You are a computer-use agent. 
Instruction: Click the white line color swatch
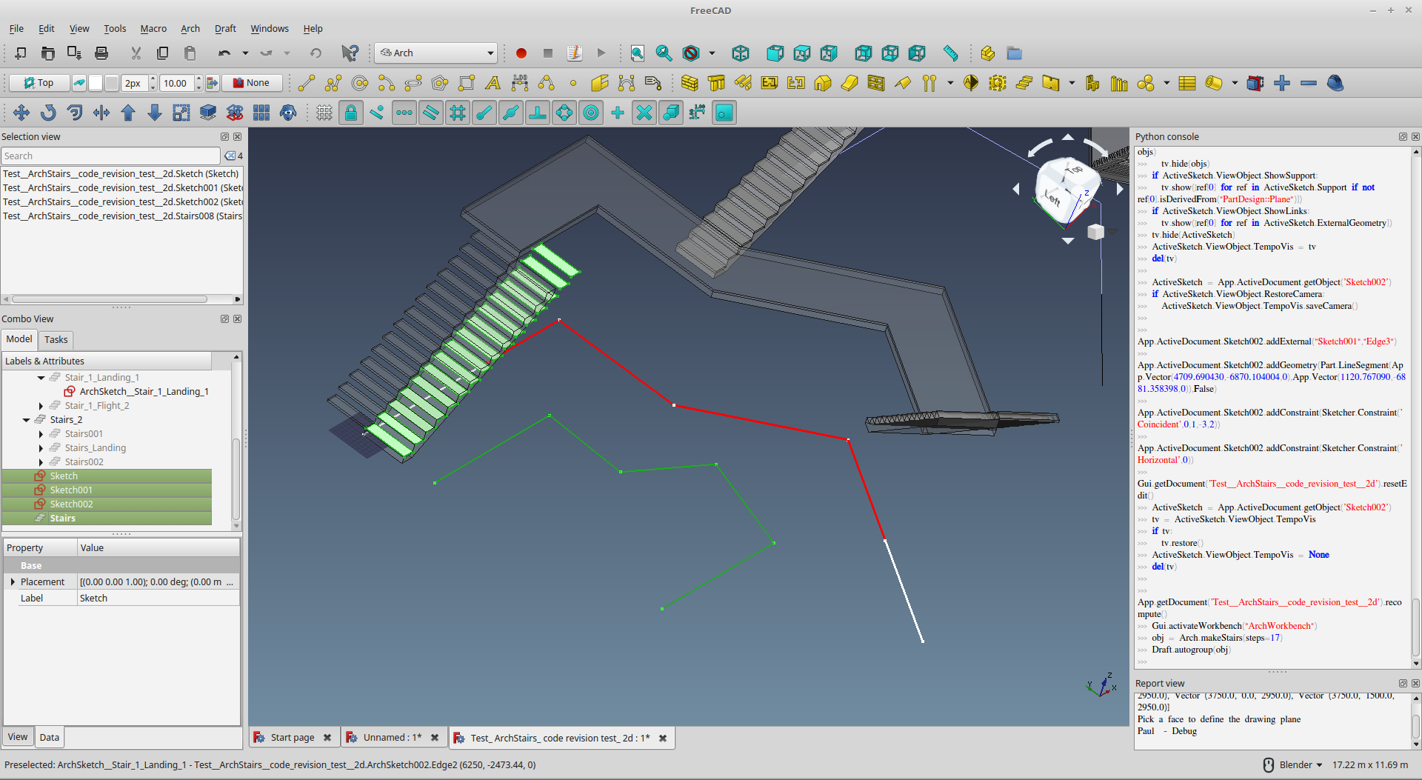tap(96, 83)
